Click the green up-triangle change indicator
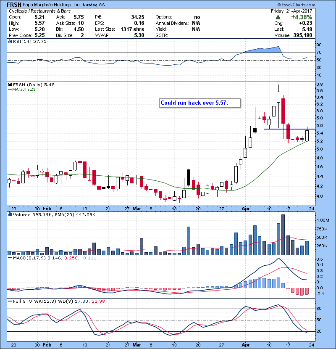The height and width of the screenshot is (349, 336). 278,17
